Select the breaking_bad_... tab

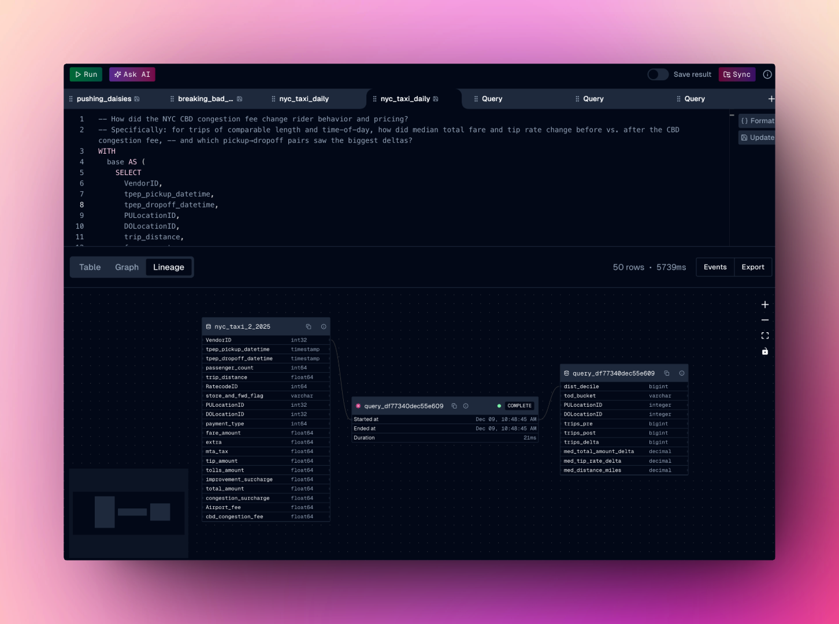[206, 99]
